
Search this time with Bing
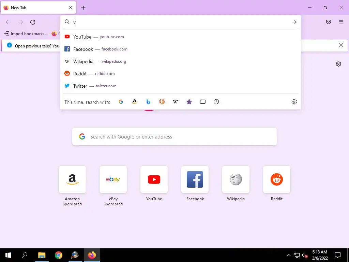(148, 102)
